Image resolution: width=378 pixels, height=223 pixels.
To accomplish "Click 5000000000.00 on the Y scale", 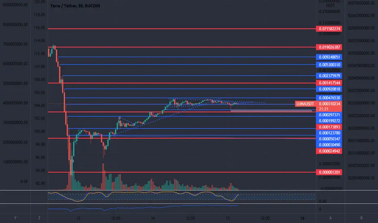I will (x=15, y=84).
